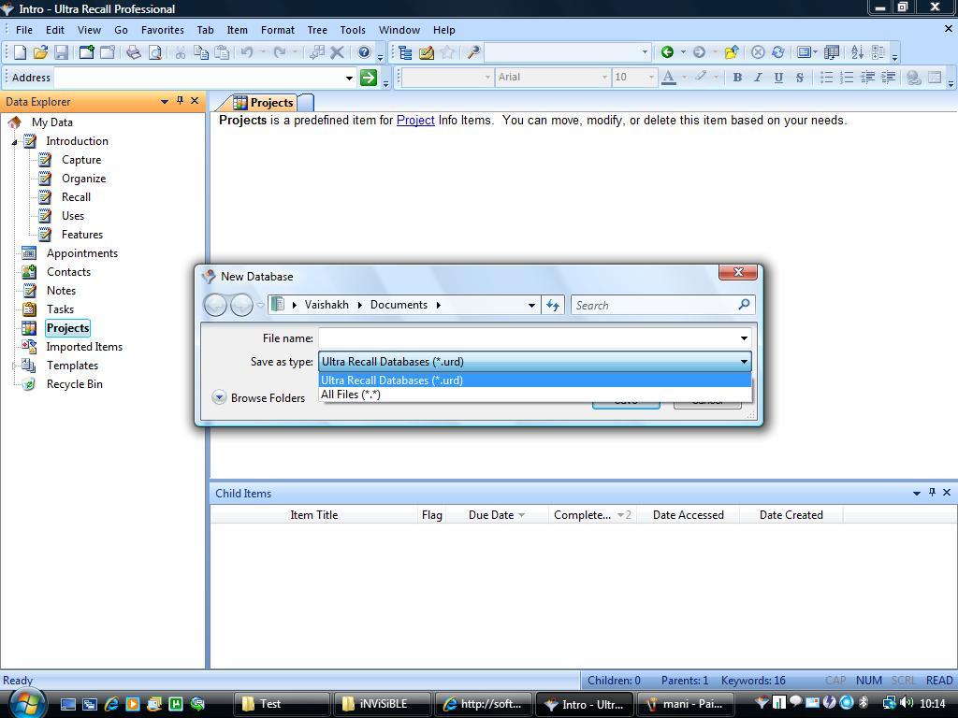Screen dimensions: 958x718
Task: Open the Favorites menu
Action: coord(163,30)
